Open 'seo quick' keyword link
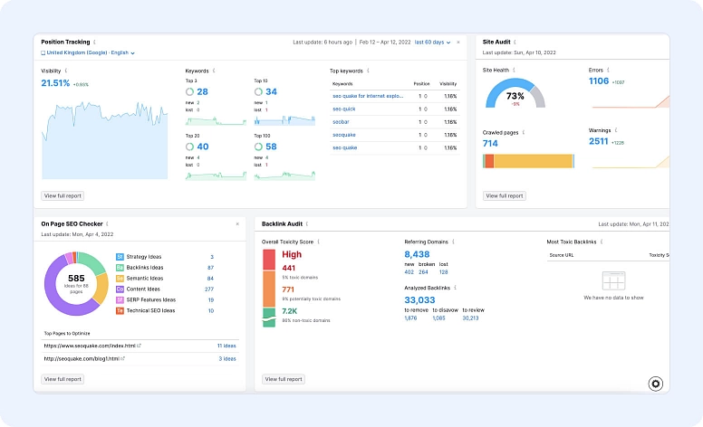Viewport: 703px width, 427px height. click(345, 108)
